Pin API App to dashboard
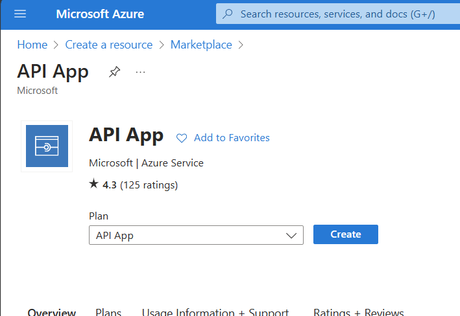The width and height of the screenshot is (460, 316). coord(114,72)
